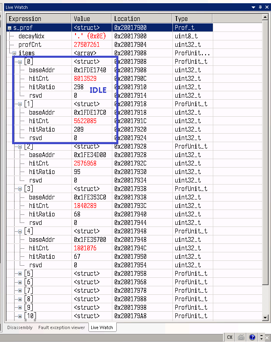Click the hitCnt value 8013529
The image size is (271, 342).
tap(85, 78)
